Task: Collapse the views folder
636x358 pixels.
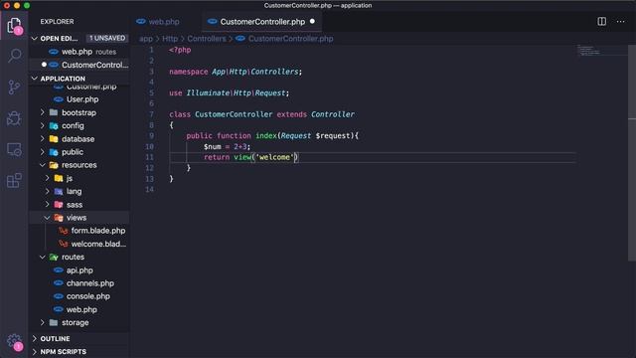Action: [x=47, y=218]
